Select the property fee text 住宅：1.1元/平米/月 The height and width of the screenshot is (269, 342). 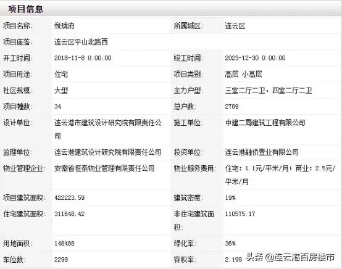pos(257,168)
